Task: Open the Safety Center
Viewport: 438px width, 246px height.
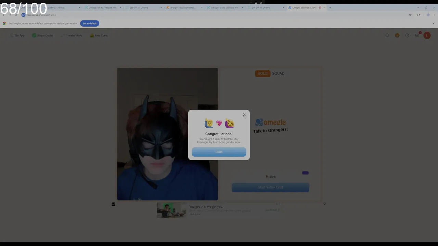Action: click(42, 36)
